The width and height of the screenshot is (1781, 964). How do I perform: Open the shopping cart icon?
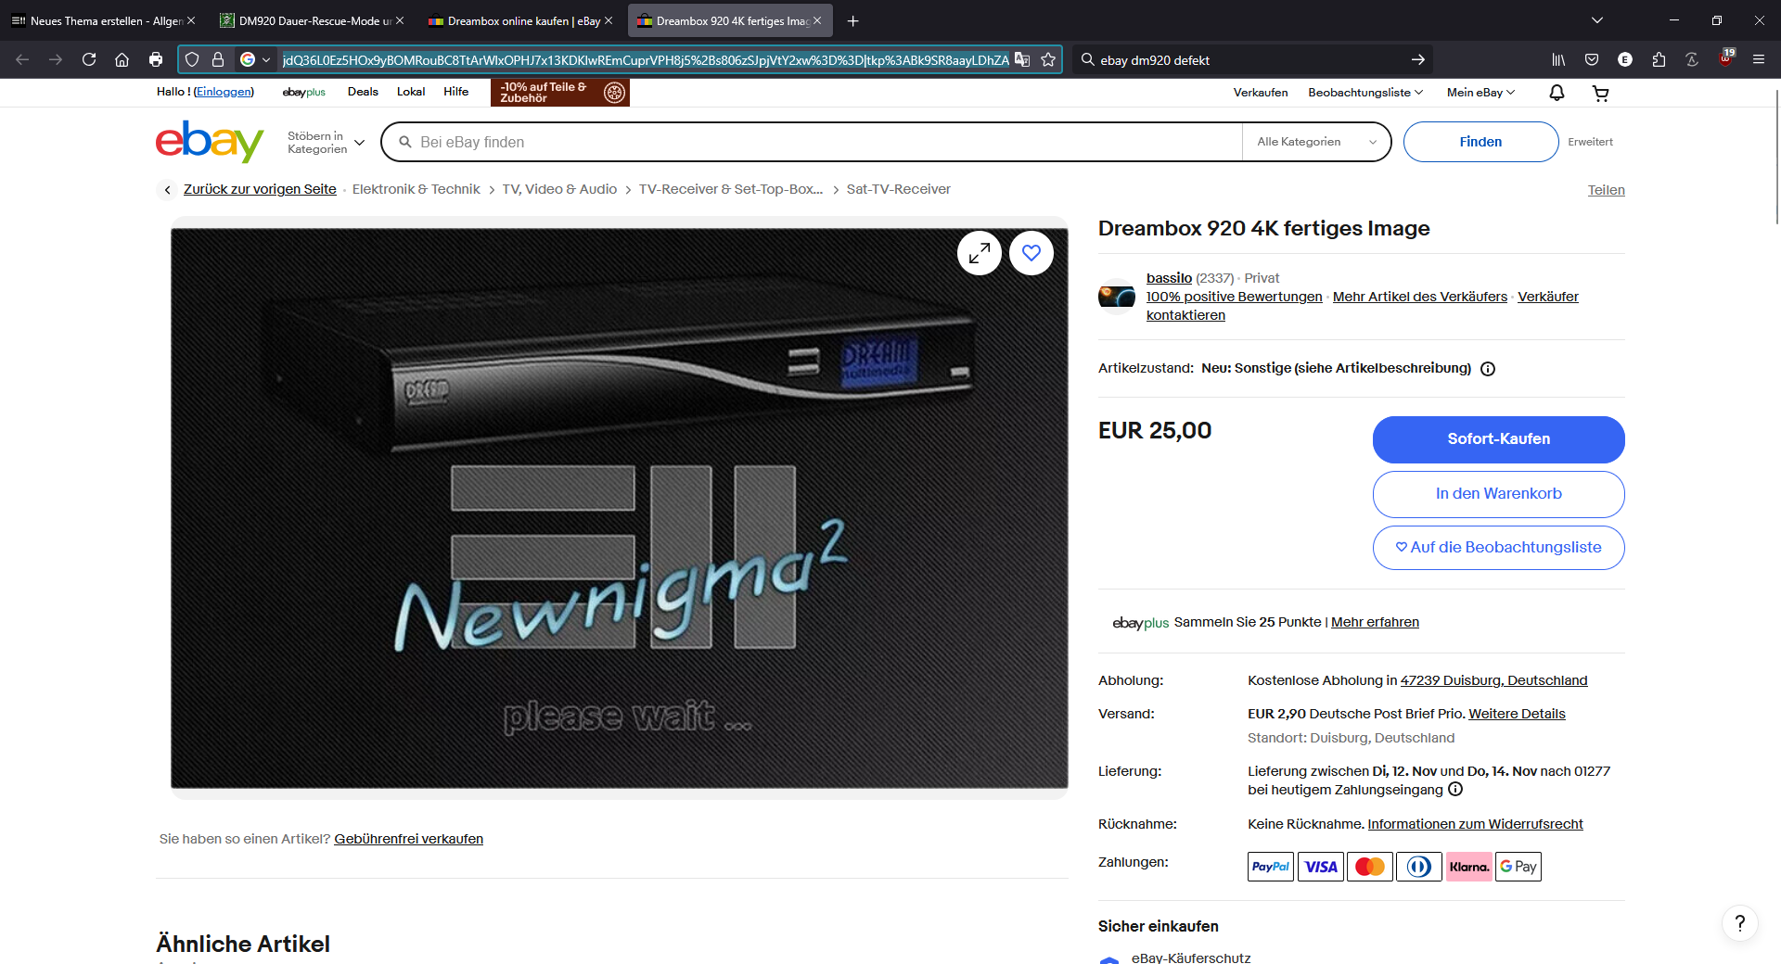[1601, 93]
